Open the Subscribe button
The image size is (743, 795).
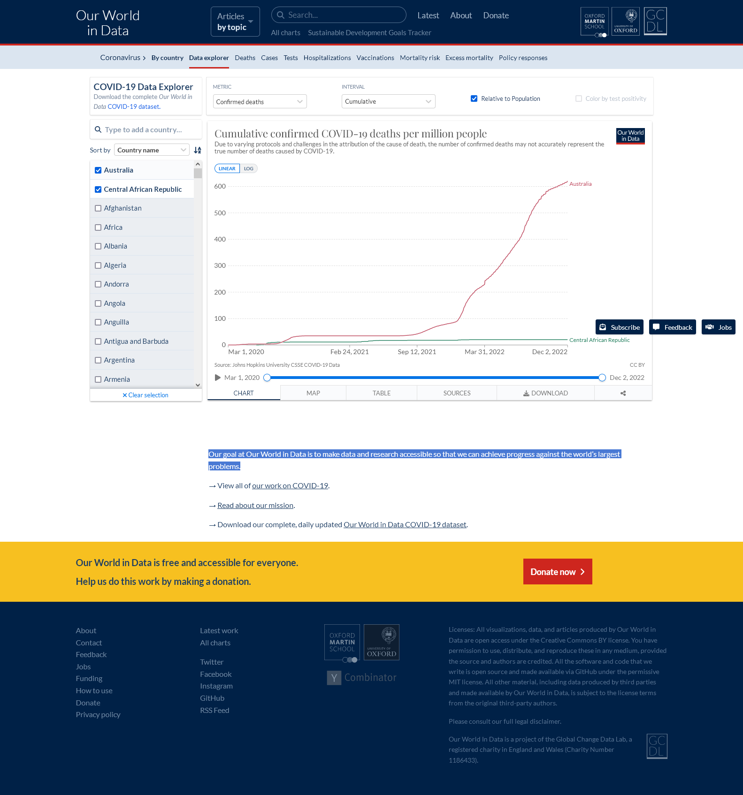pos(620,327)
